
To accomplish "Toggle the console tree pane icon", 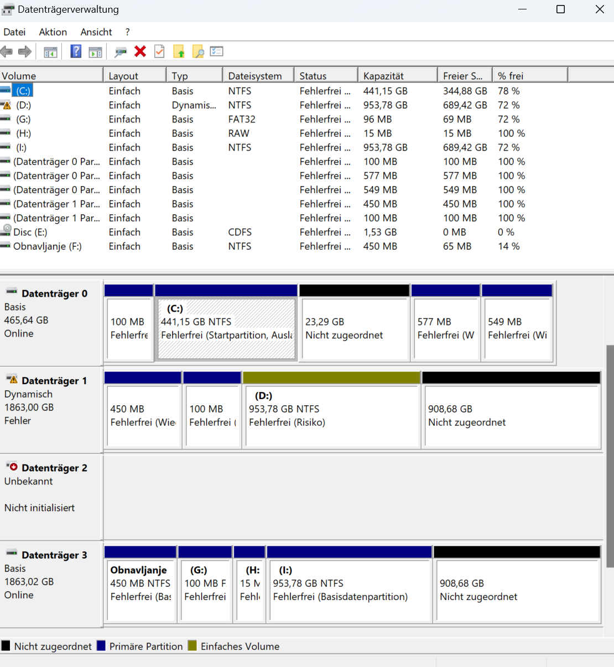I will coord(50,52).
